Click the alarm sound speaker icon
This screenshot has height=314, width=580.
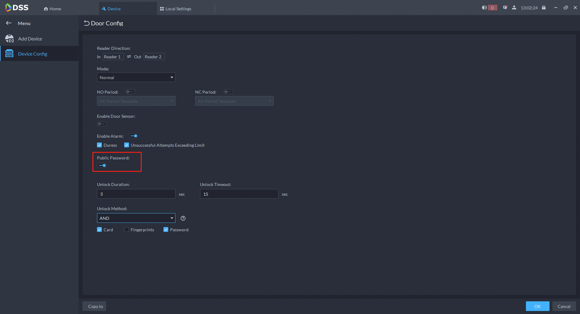tap(484, 8)
